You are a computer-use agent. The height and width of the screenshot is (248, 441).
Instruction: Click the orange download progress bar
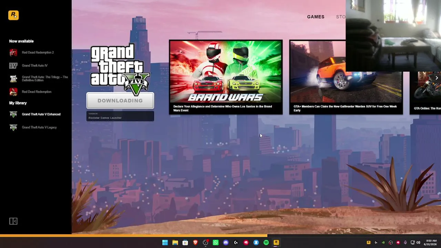[133, 236]
